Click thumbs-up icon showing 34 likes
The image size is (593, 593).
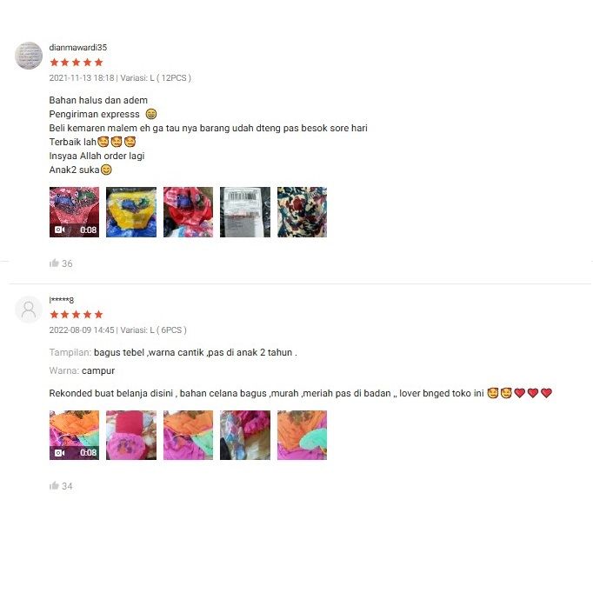[54, 485]
